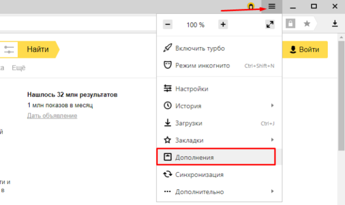Open search filter settings sliders button

(x=9, y=49)
